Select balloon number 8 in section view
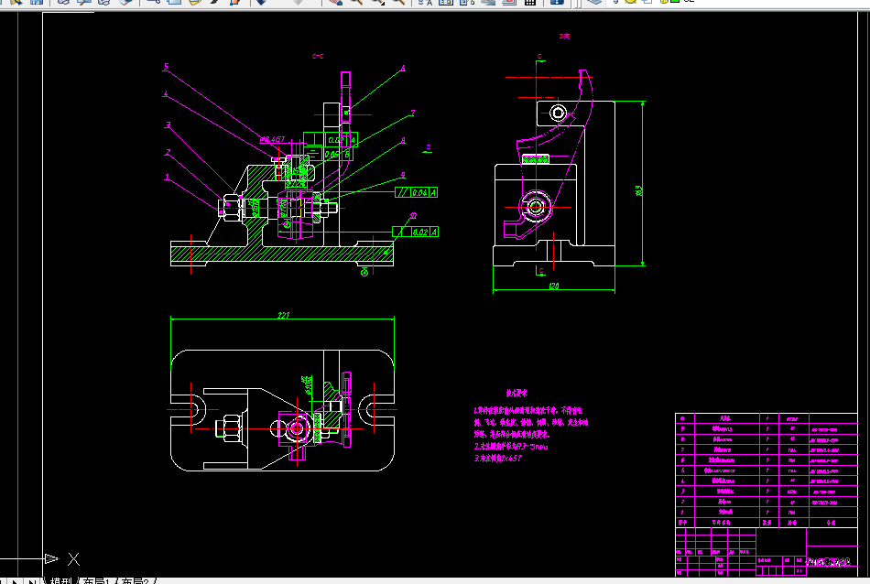The image size is (870, 584). click(403, 141)
